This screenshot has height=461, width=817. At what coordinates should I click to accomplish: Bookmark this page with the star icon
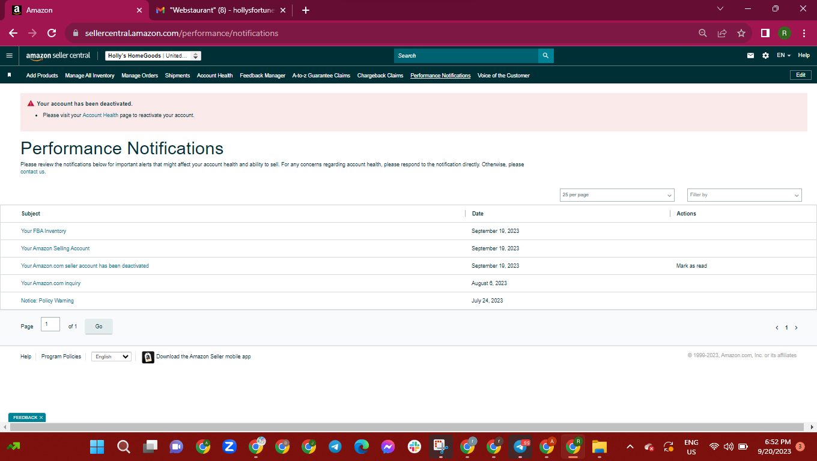[x=741, y=33]
